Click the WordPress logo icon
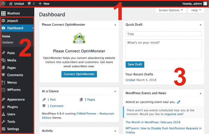The width and height of the screenshot is (209, 134). point(3,4)
